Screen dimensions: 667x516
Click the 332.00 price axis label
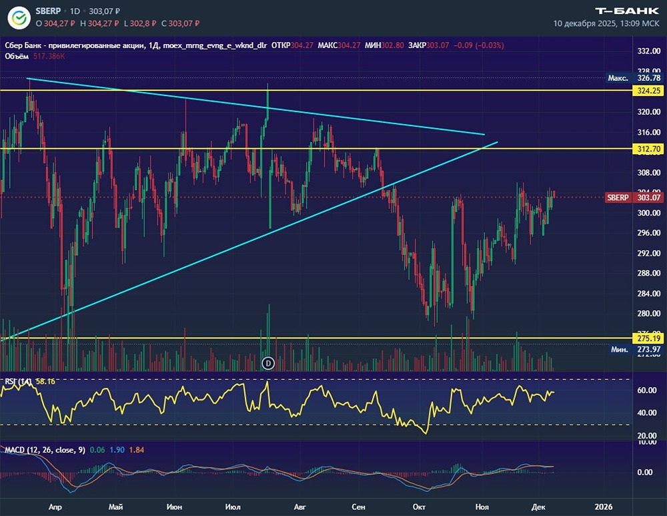coord(649,51)
